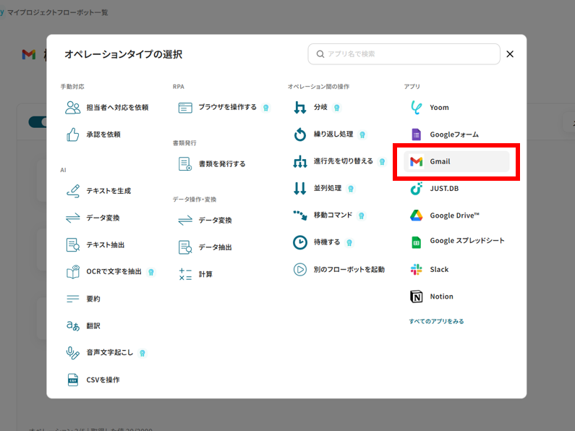Select 音声文字起こし transcription option

tap(111, 353)
